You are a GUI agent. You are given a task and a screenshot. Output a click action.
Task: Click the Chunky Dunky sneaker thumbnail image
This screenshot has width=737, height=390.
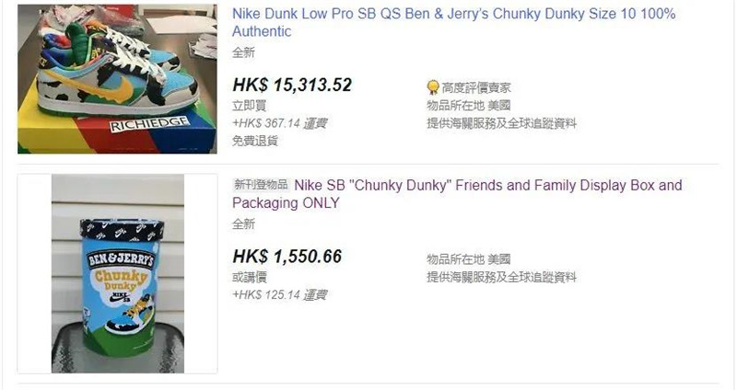click(118, 79)
